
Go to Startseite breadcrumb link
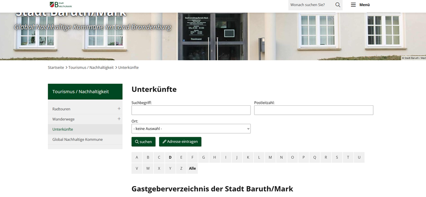point(56,67)
